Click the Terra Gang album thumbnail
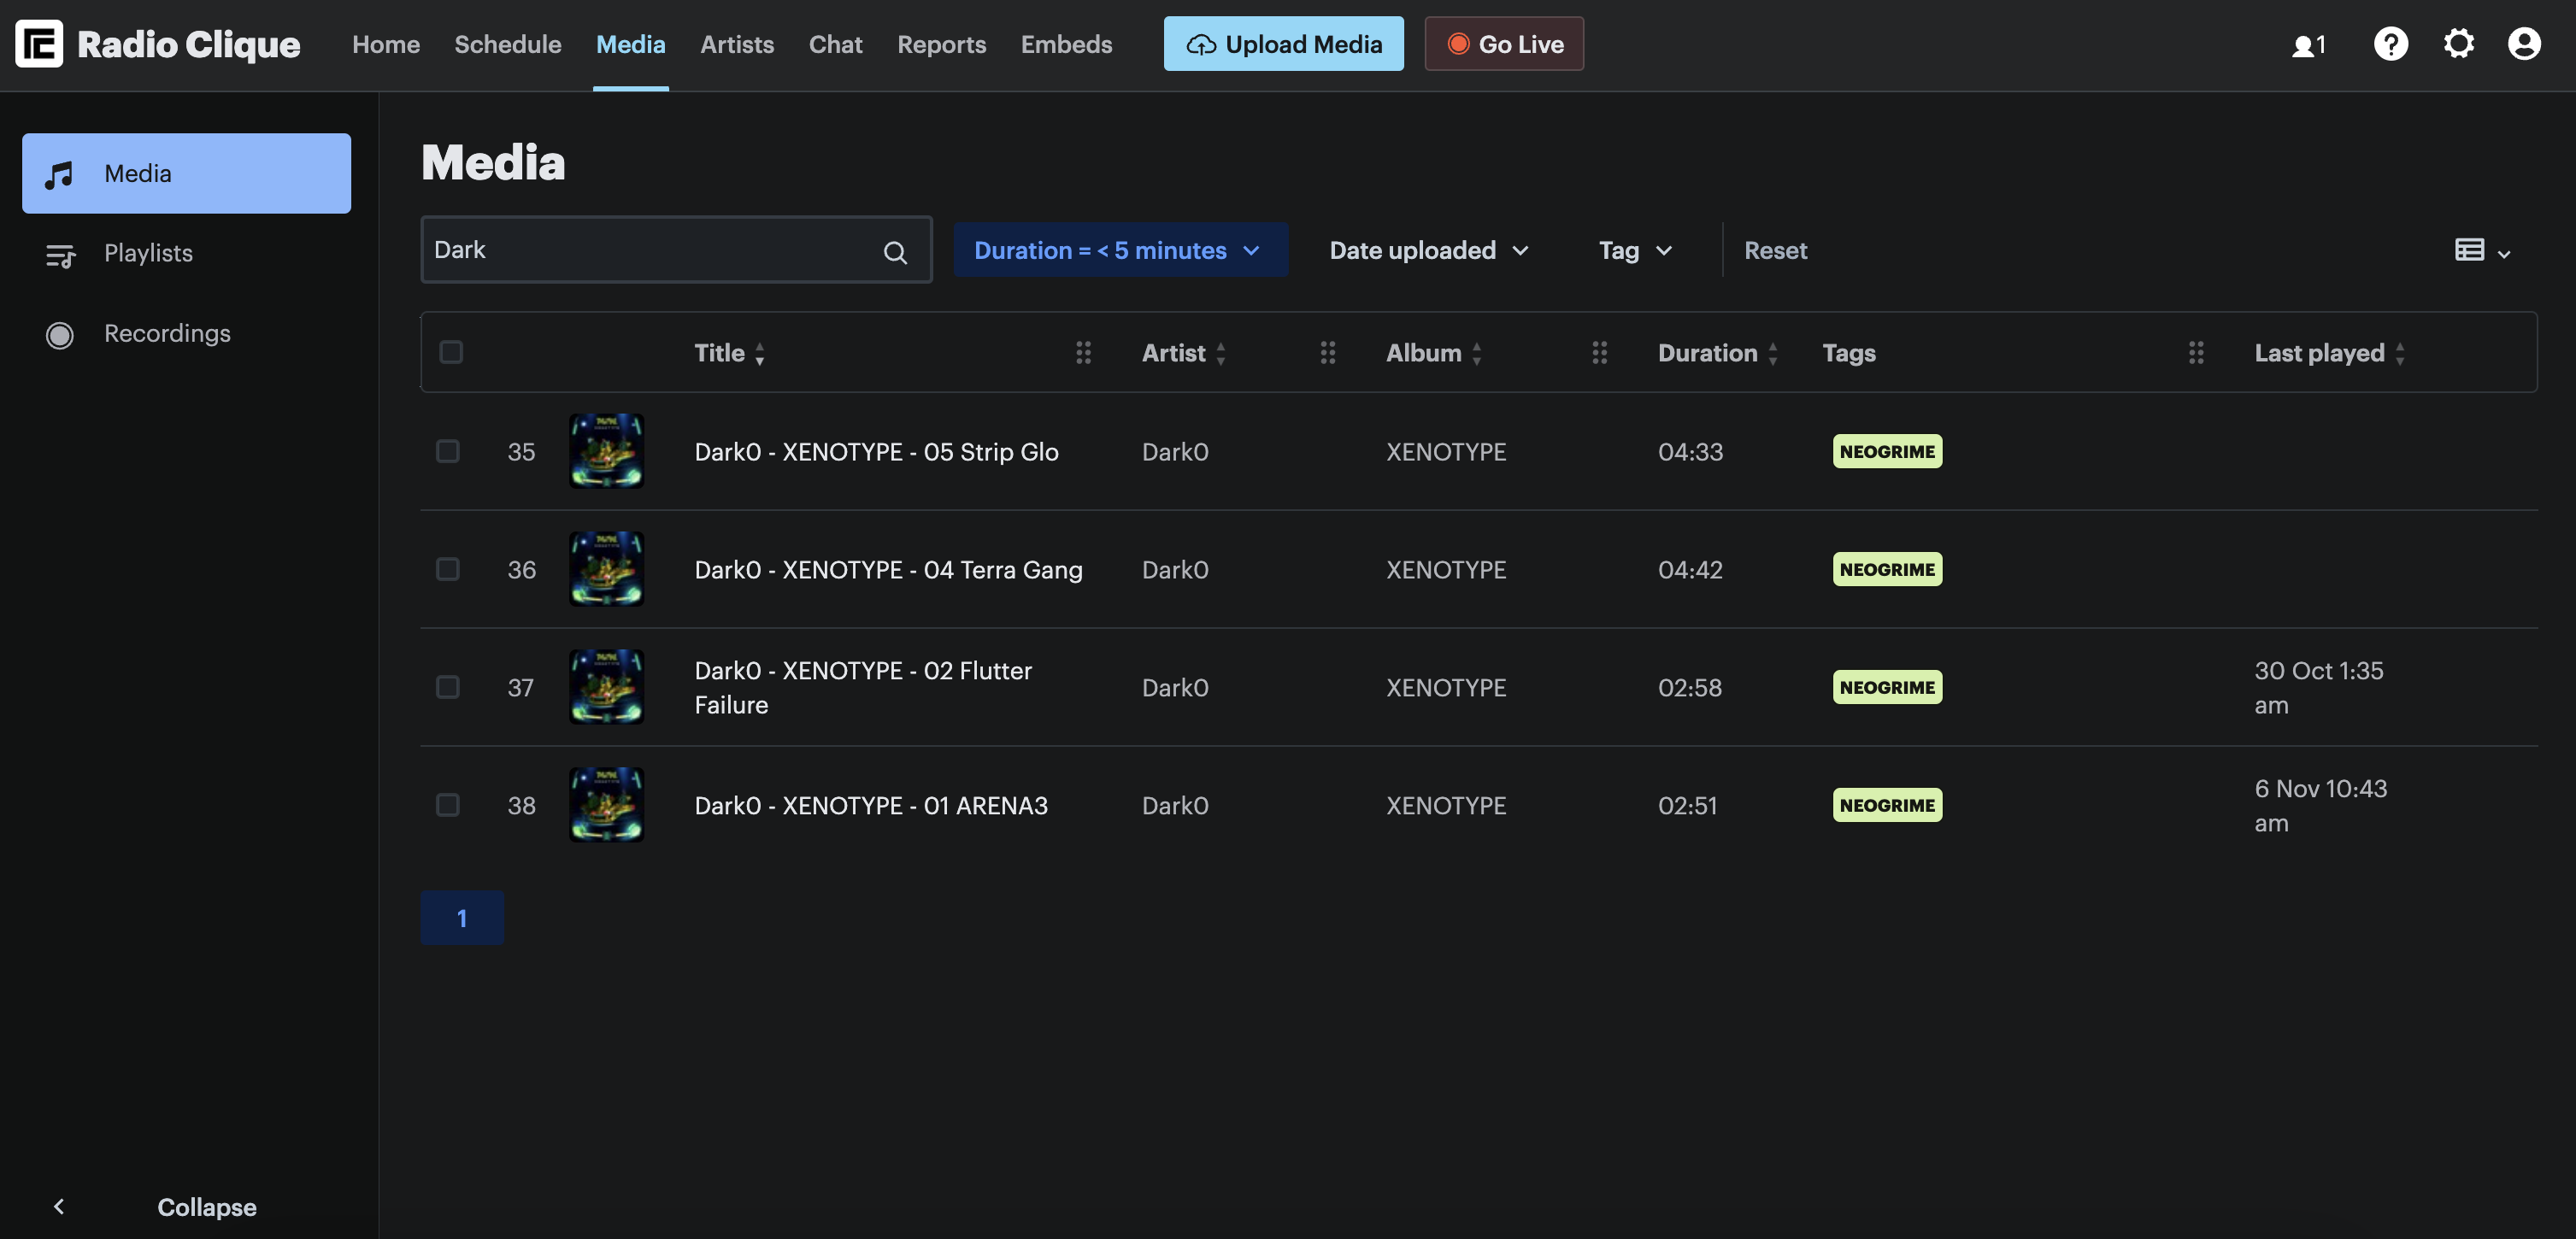This screenshot has height=1239, width=2576. [x=606, y=569]
